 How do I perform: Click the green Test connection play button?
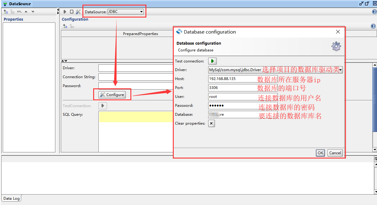(212, 61)
